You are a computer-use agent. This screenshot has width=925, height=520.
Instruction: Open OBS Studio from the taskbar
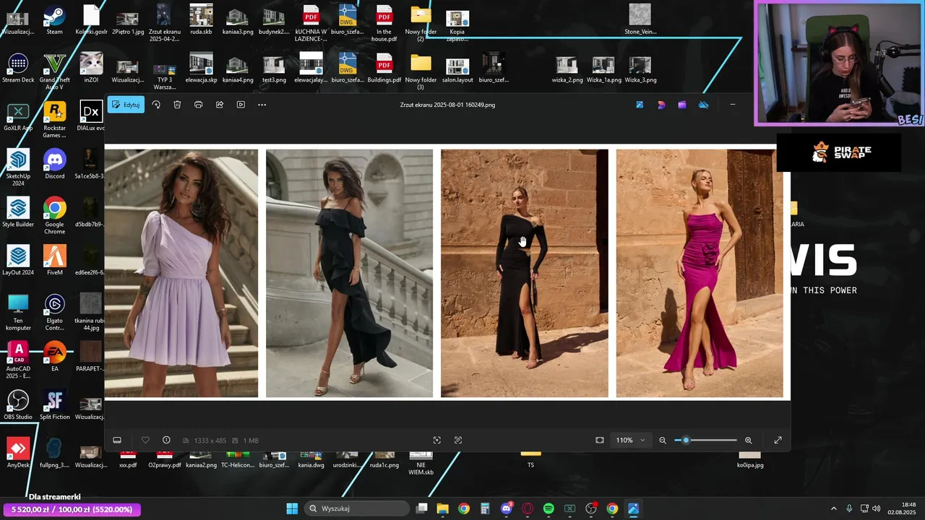pyautogui.click(x=591, y=508)
